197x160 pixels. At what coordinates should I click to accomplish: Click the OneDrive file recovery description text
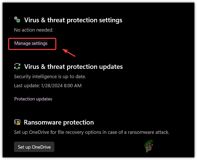(x=92, y=132)
